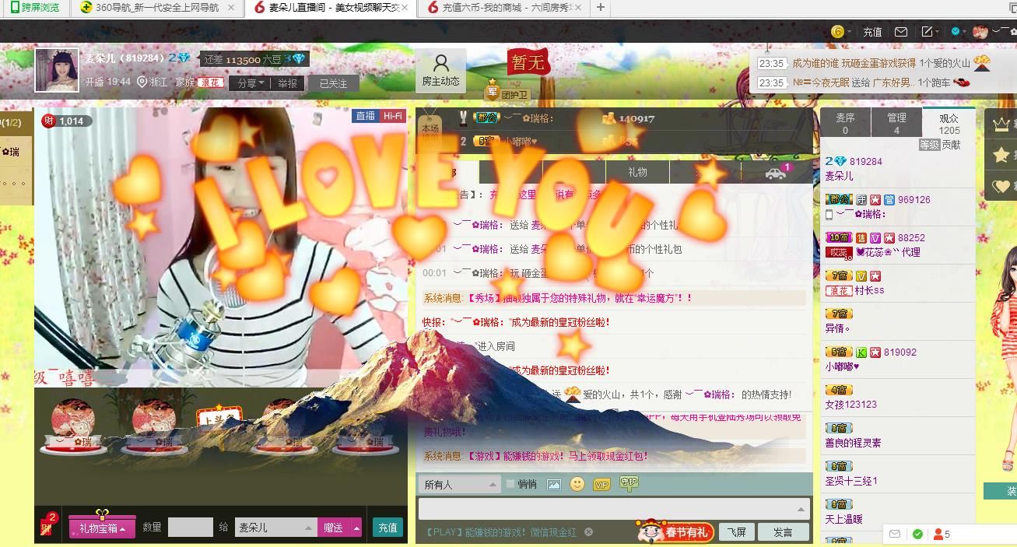This screenshot has width=1017, height=547.
Task: Toggle the 已关注 follow button
Action: (333, 83)
